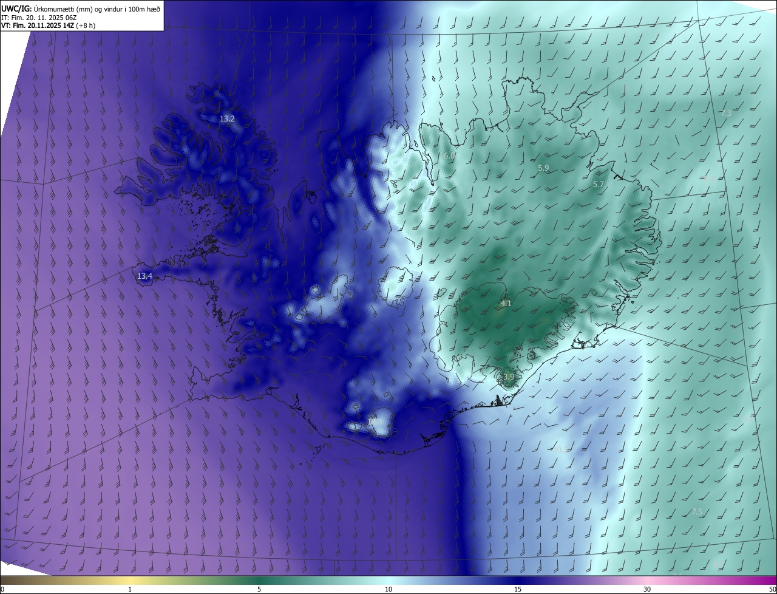
Task: Click the 6.0 value label on the map
Action: pyautogui.click(x=449, y=156)
